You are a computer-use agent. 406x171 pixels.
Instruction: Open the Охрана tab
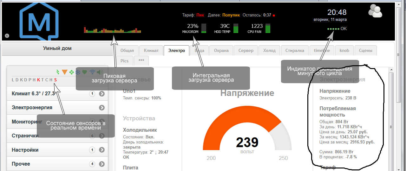click(x=221, y=50)
